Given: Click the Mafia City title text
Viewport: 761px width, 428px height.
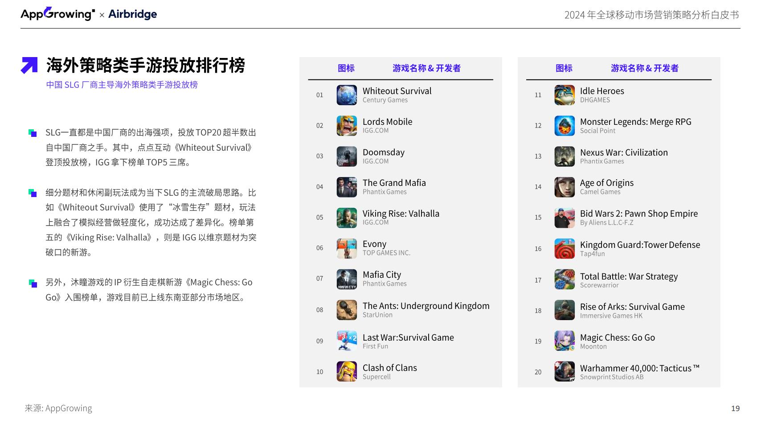Looking at the screenshot, I should (382, 275).
